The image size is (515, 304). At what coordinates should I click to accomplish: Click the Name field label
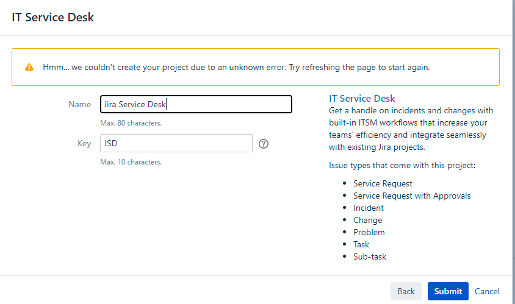coord(79,104)
